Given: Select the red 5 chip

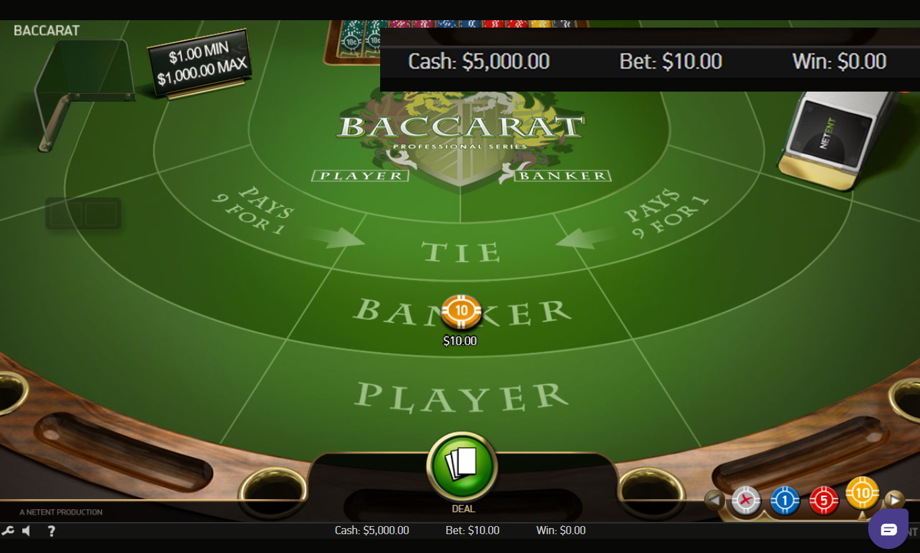Looking at the screenshot, I should [x=824, y=500].
